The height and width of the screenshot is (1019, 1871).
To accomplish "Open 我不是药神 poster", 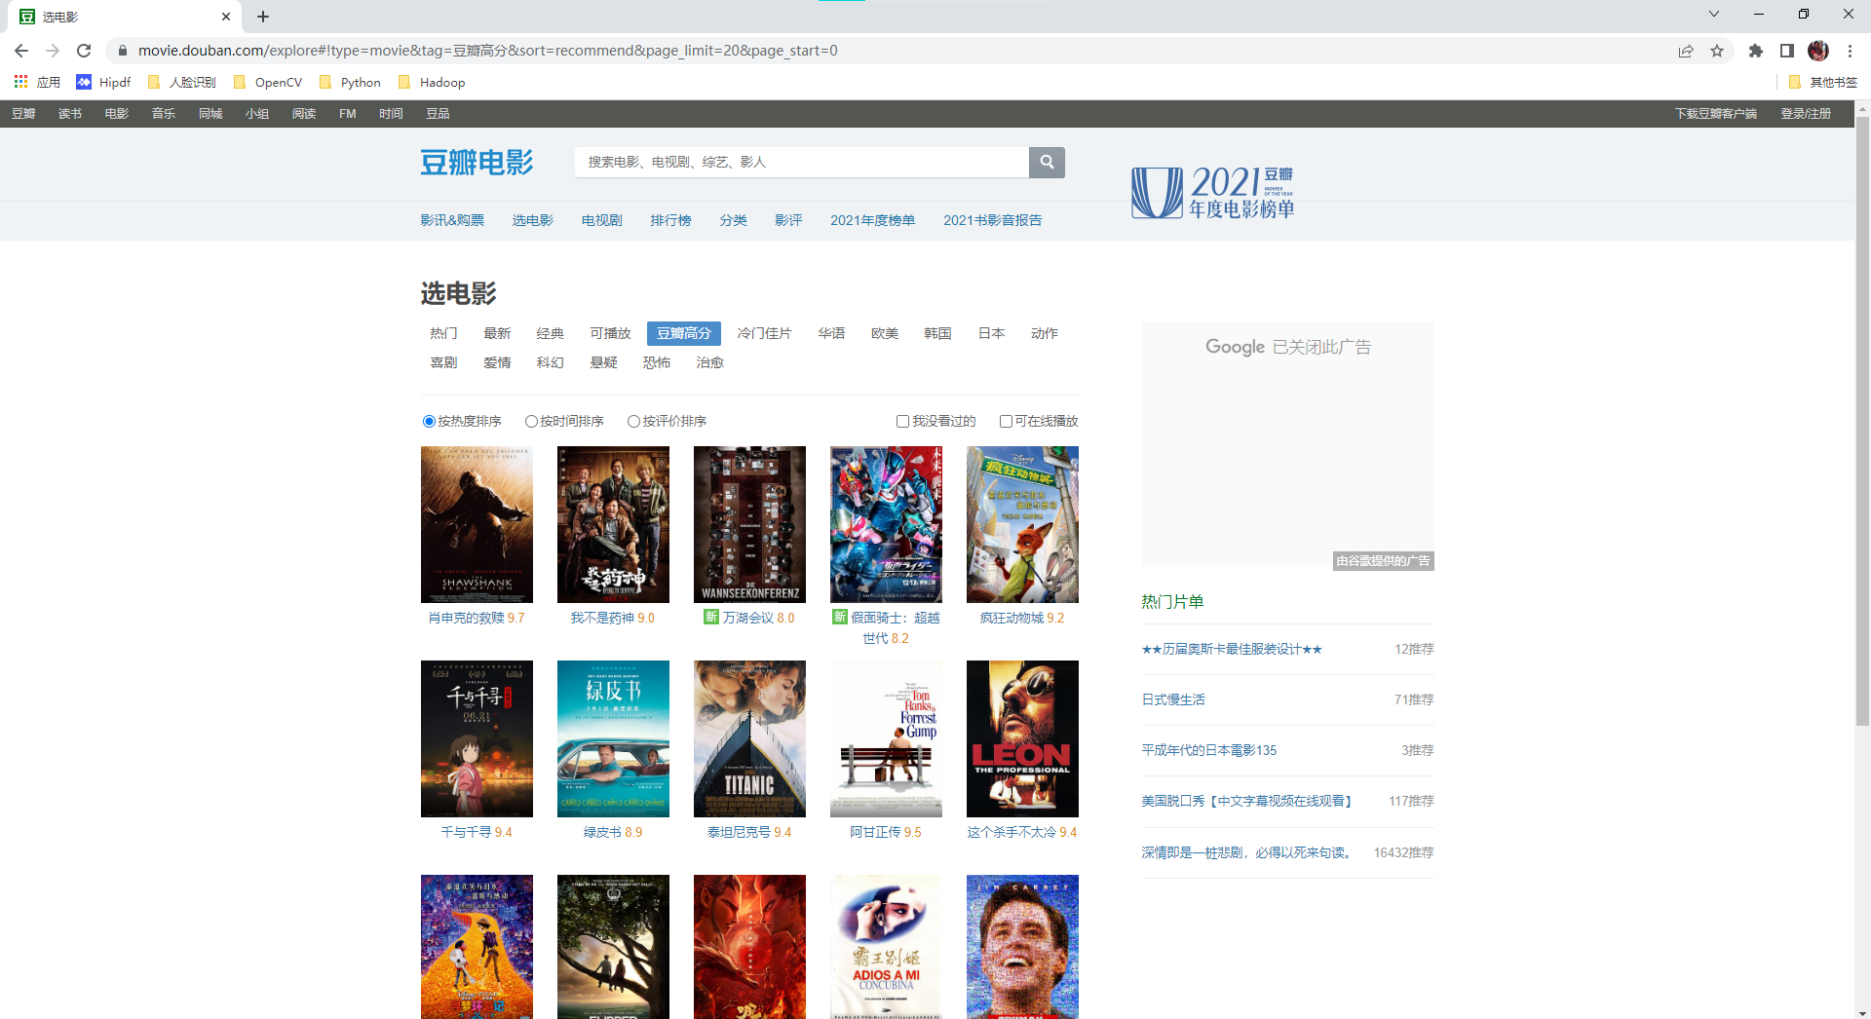I will [613, 524].
